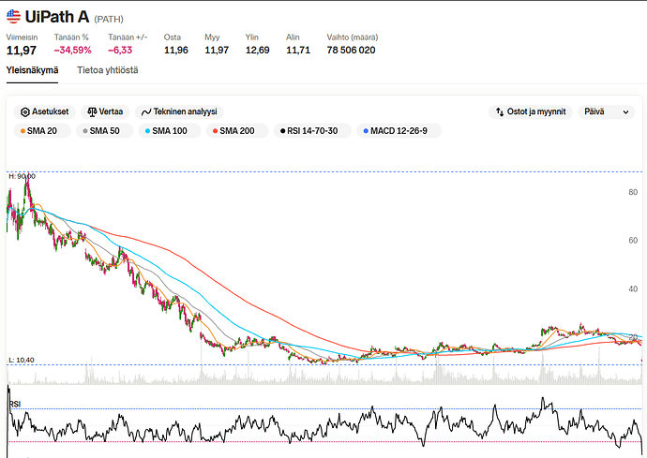Switch to the Tietoa yhtiöstä tab
The image size is (647, 458).
coord(108,70)
